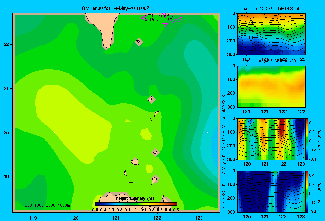Click the 'BoM OceanMAPS v3' vertical text
Image resolution: width=325 pixels, height=221 pixels.
click(224, 114)
